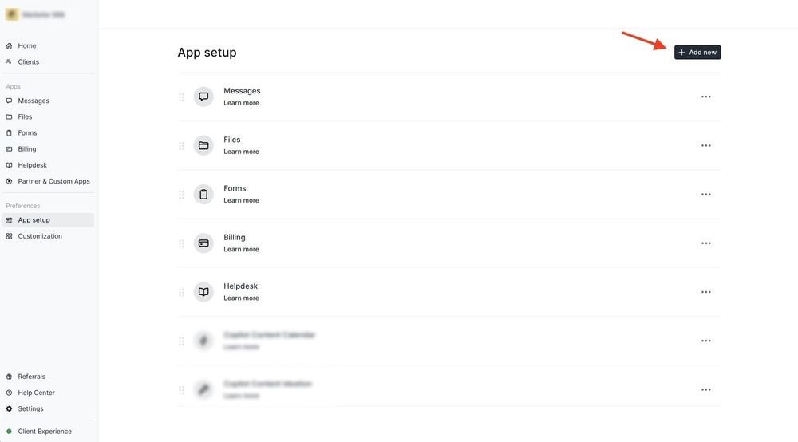Click the drag handle beside Helpdesk row

click(x=182, y=292)
